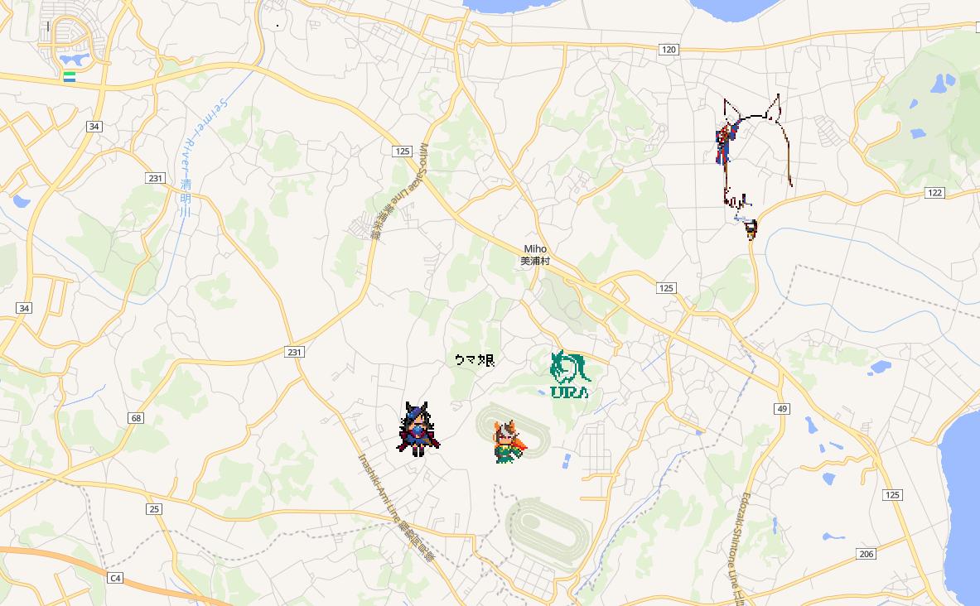
Task: Click the Inashiki-Ami Line road label
Action: [395, 507]
